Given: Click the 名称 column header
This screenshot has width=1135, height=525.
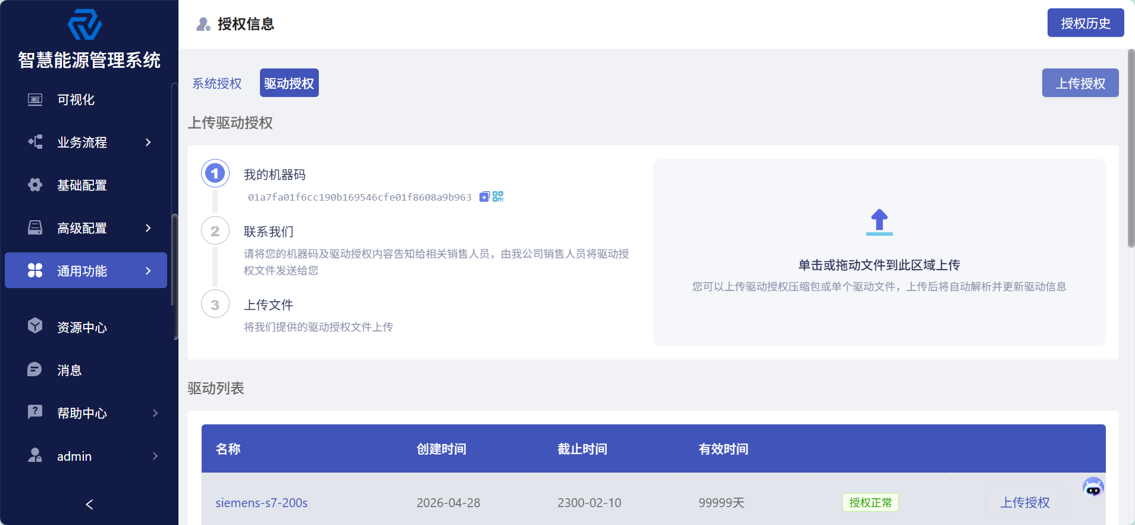Looking at the screenshot, I should tap(228, 449).
